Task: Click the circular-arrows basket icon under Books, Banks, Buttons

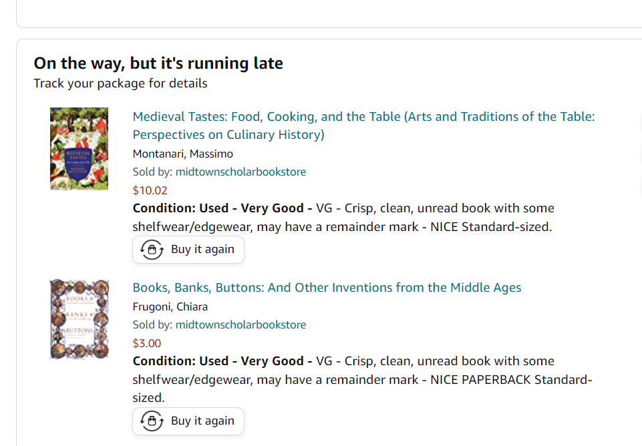Action: coord(152,421)
